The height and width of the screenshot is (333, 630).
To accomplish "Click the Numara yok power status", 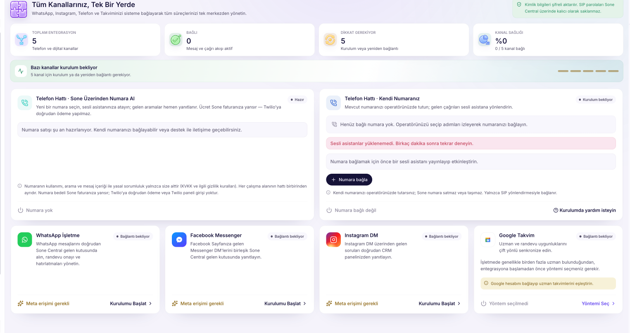I will 35,210.
